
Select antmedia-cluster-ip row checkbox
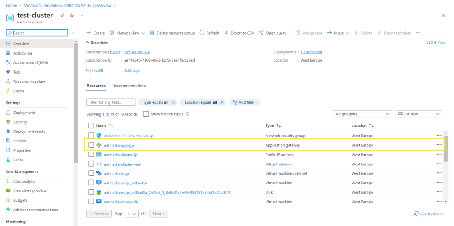coord(91,155)
